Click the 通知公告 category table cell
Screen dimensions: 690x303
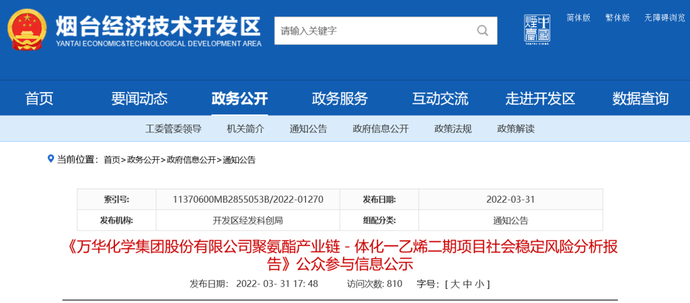click(x=510, y=221)
